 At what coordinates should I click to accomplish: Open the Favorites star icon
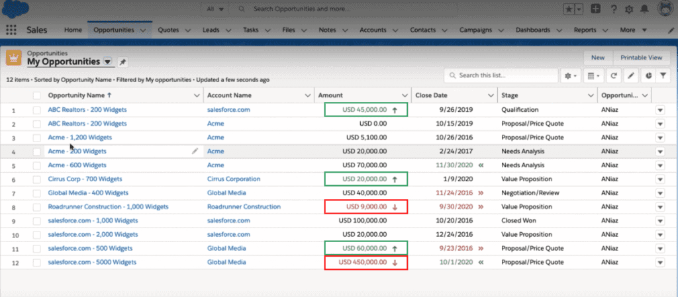pos(569,9)
